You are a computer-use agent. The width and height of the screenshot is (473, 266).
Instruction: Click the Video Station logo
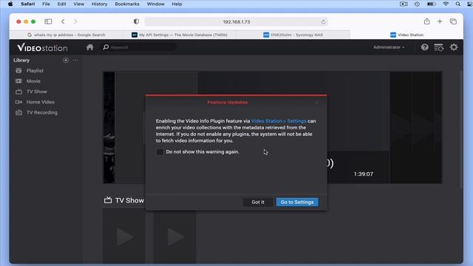point(42,47)
